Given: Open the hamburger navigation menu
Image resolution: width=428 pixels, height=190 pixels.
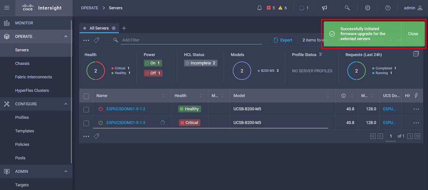Looking at the screenshot, I should click(x=7, y=8).
